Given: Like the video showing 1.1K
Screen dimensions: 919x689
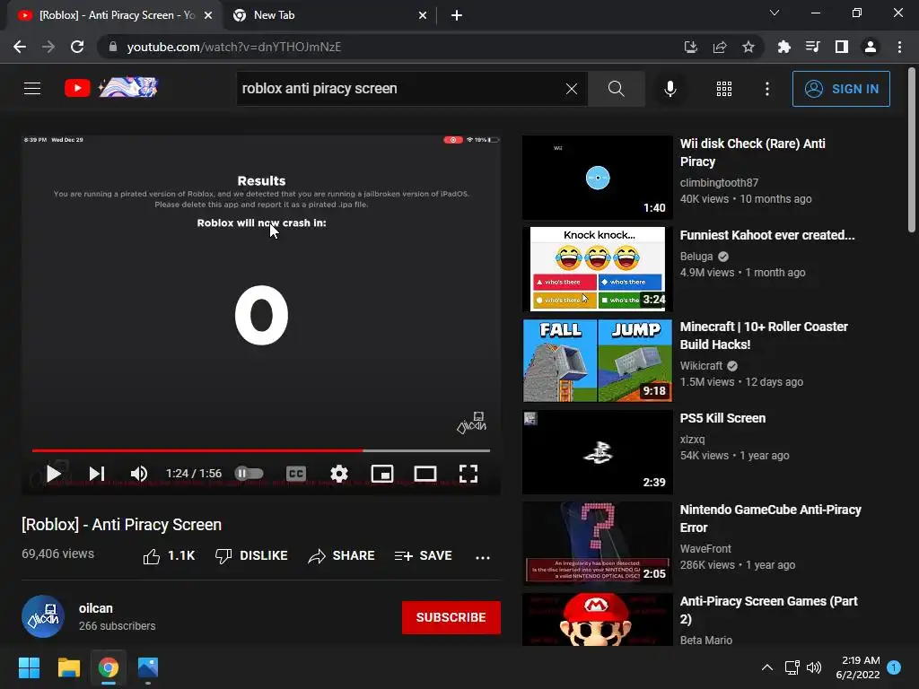Looking at the screenshot, I should click(x=169, y=556).
